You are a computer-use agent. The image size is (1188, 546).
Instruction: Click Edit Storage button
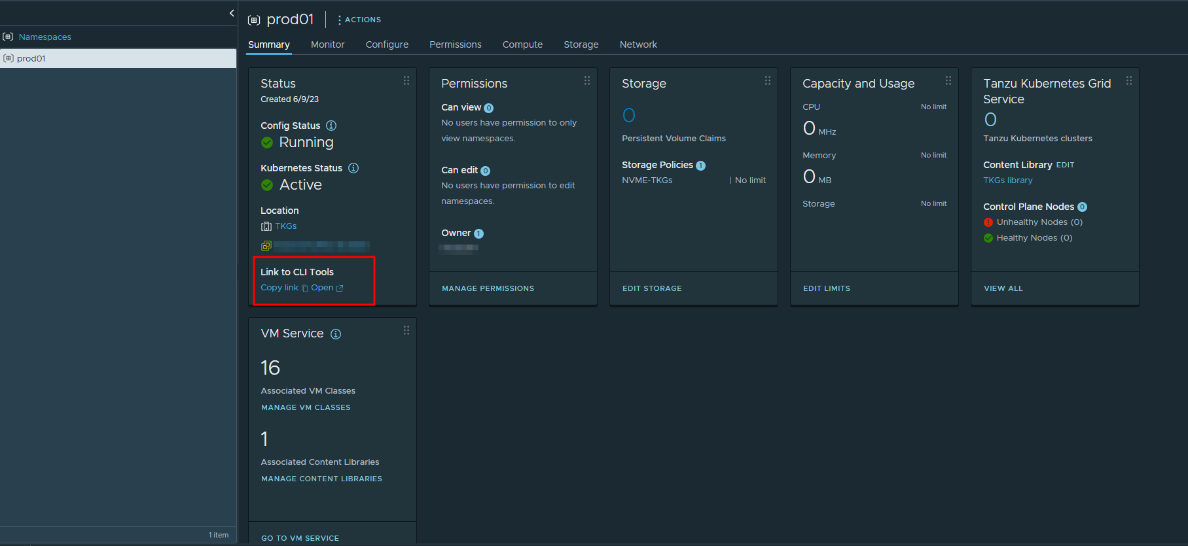tap(652, 288)
